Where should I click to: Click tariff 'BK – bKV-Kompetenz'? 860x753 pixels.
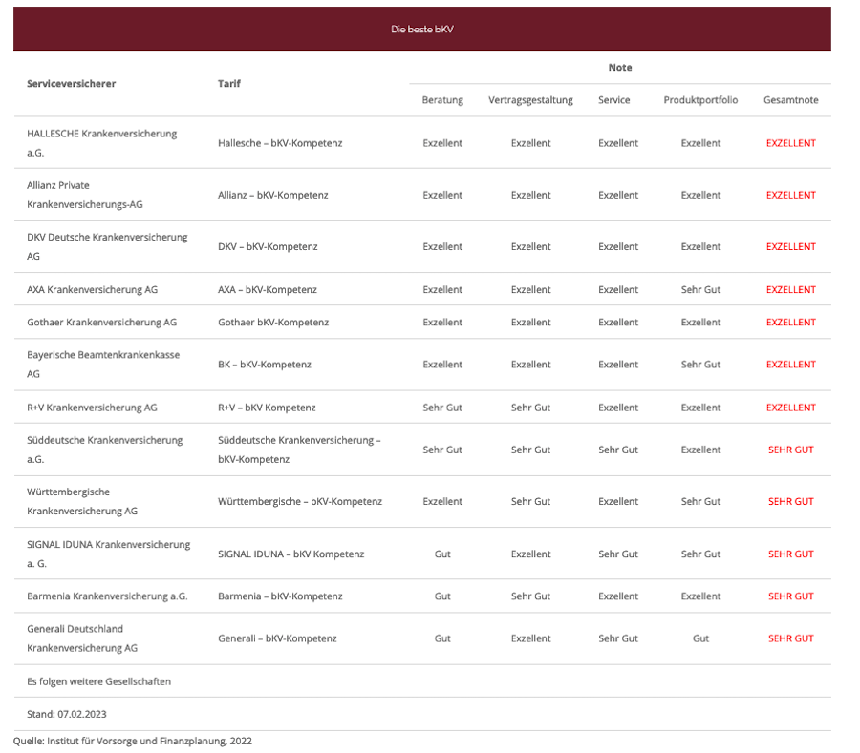[x=265, y=365]
